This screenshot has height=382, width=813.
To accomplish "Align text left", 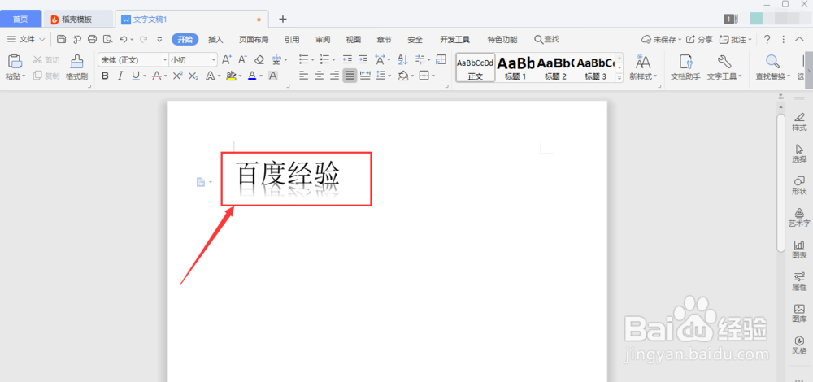I will 304,76.
